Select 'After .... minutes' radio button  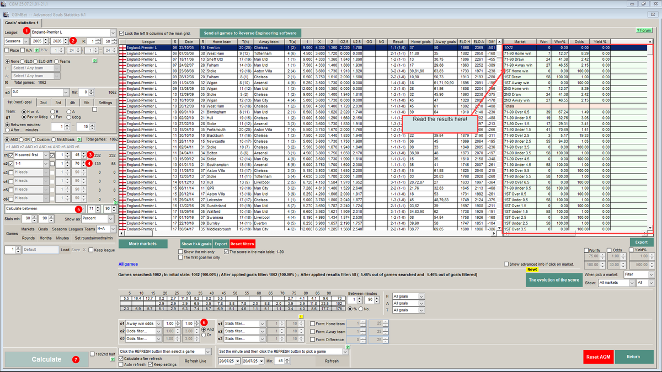(7, 129)
